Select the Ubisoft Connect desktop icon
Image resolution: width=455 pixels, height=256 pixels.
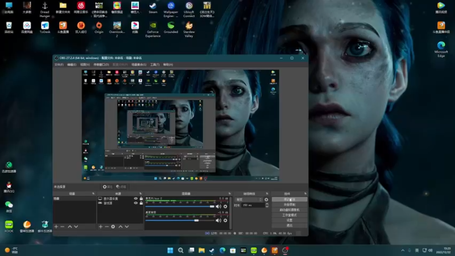pos(189,10)
